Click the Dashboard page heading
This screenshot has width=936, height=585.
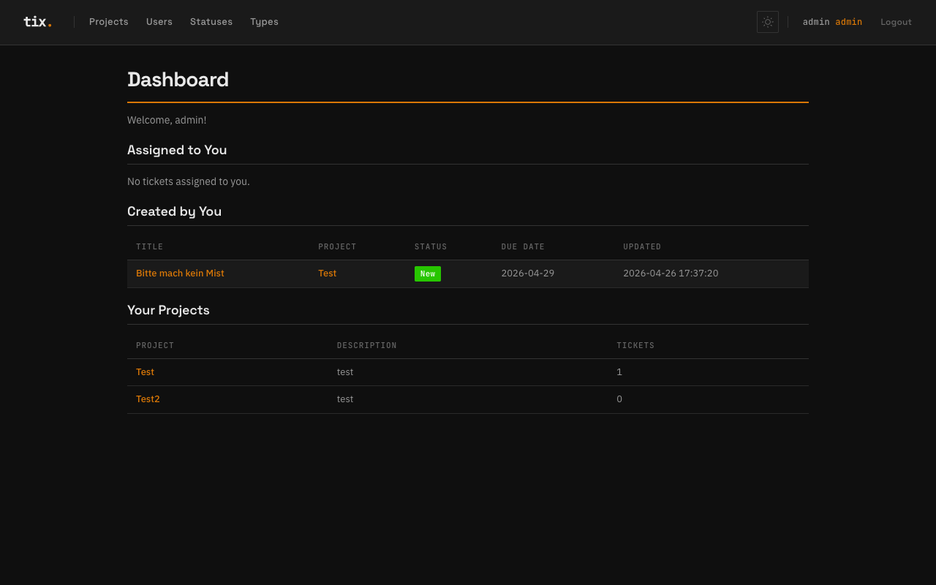click(178, 79)
